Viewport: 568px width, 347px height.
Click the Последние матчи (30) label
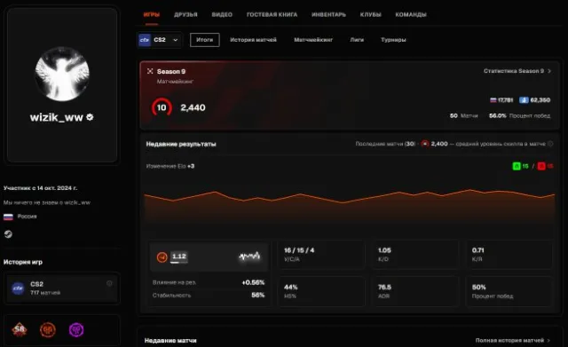point(385,144)
